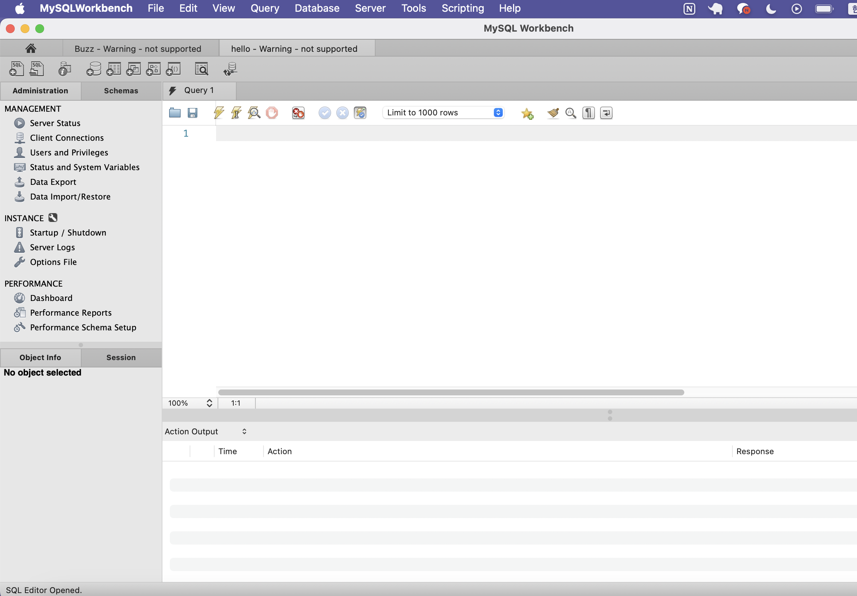Toggle invisible characters pilcrow button
857x596 pixels.
point(588,113)
